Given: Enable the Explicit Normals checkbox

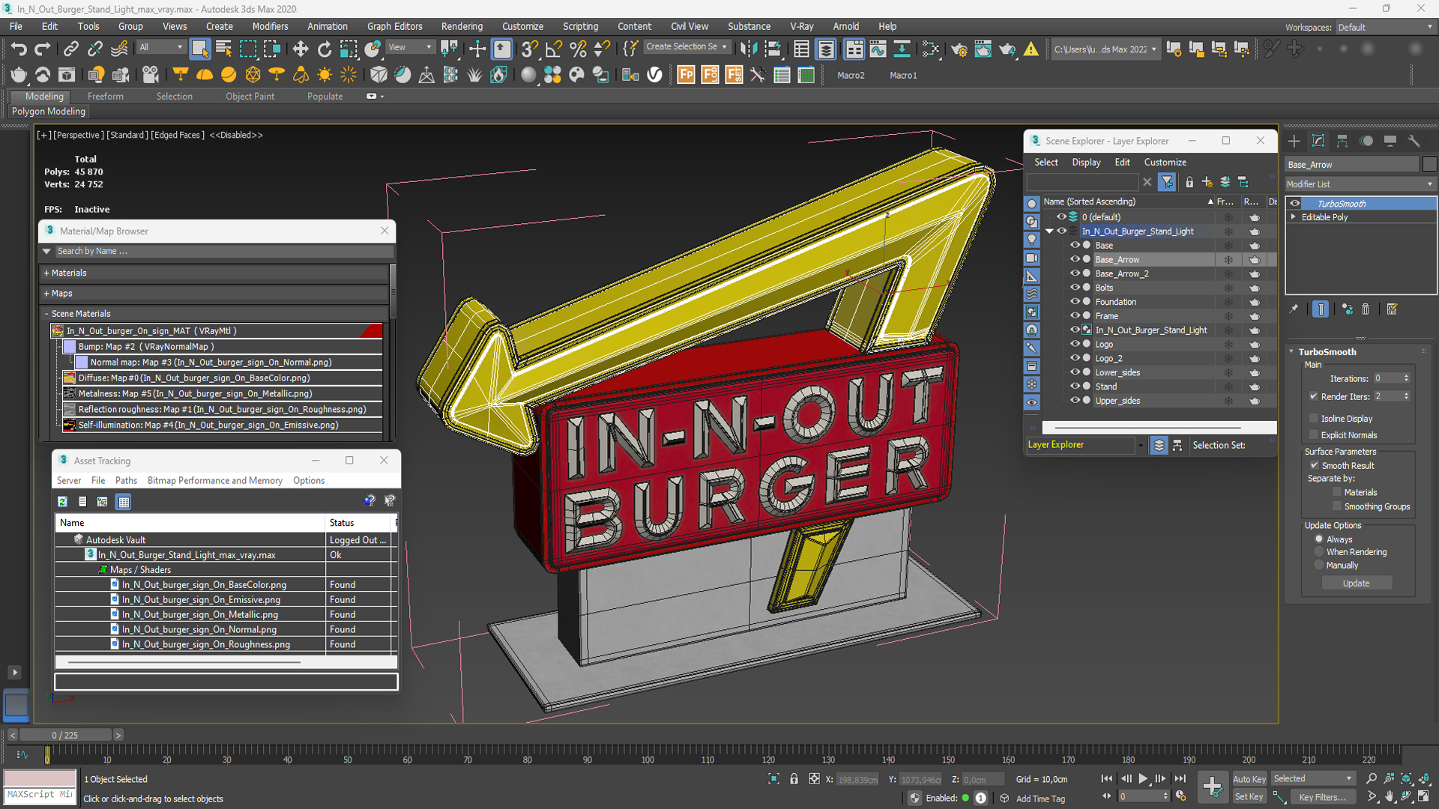Looking at the screenshot, I should (x=1314, y=435).
